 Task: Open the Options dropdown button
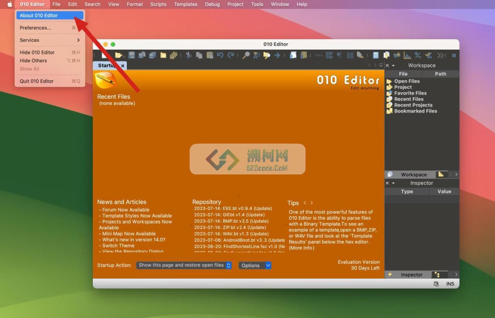255,266
